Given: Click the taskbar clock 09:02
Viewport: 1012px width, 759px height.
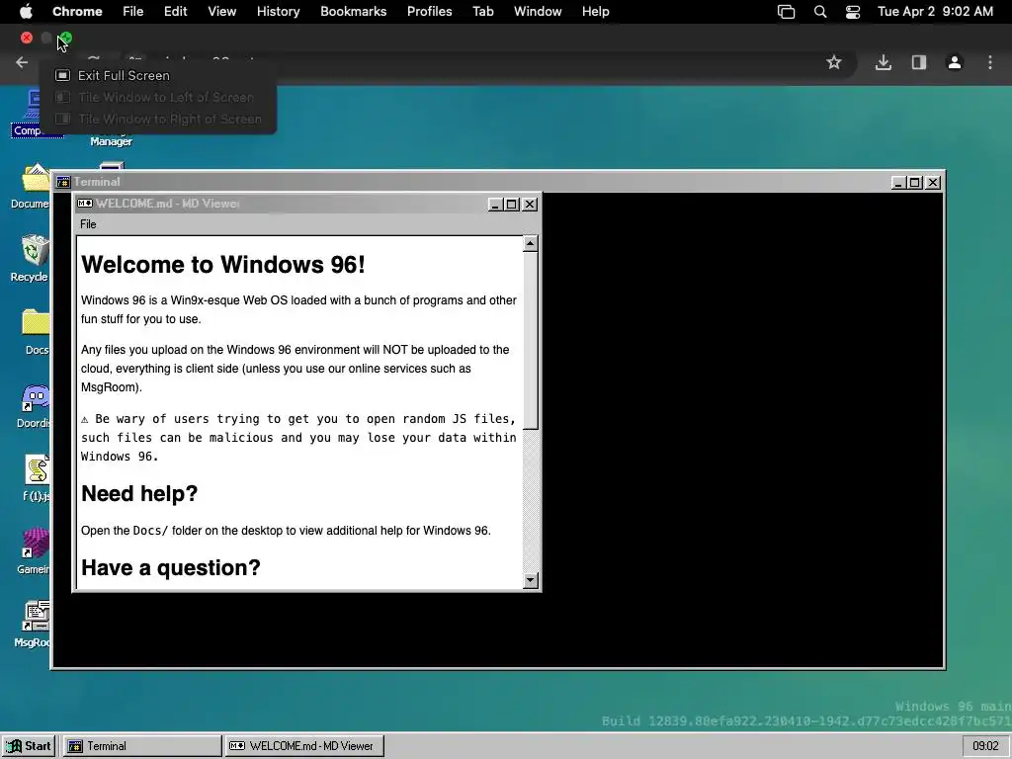Looking at the screenshot, I should tap(985, 746).
